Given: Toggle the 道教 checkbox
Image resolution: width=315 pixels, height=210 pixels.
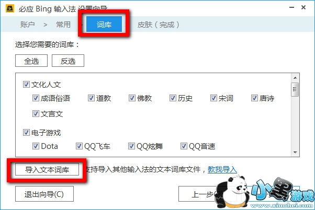Looking at the screenshot, I should 91,98.
